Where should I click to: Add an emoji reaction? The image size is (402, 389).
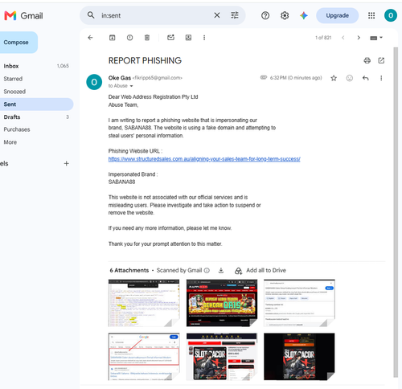pos(350,78)
